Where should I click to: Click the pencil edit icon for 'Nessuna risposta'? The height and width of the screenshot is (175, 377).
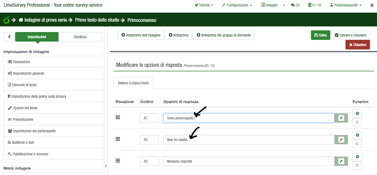[341, 161]
